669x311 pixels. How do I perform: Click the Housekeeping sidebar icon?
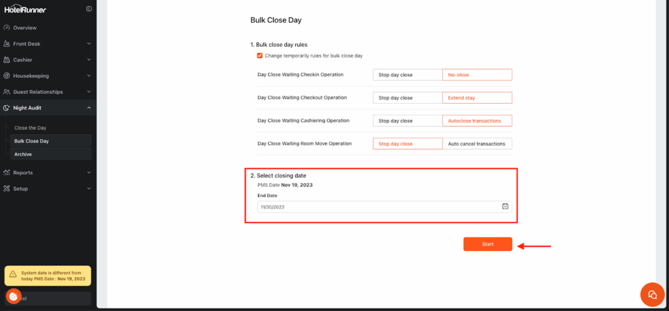click(x=7, y=76)
